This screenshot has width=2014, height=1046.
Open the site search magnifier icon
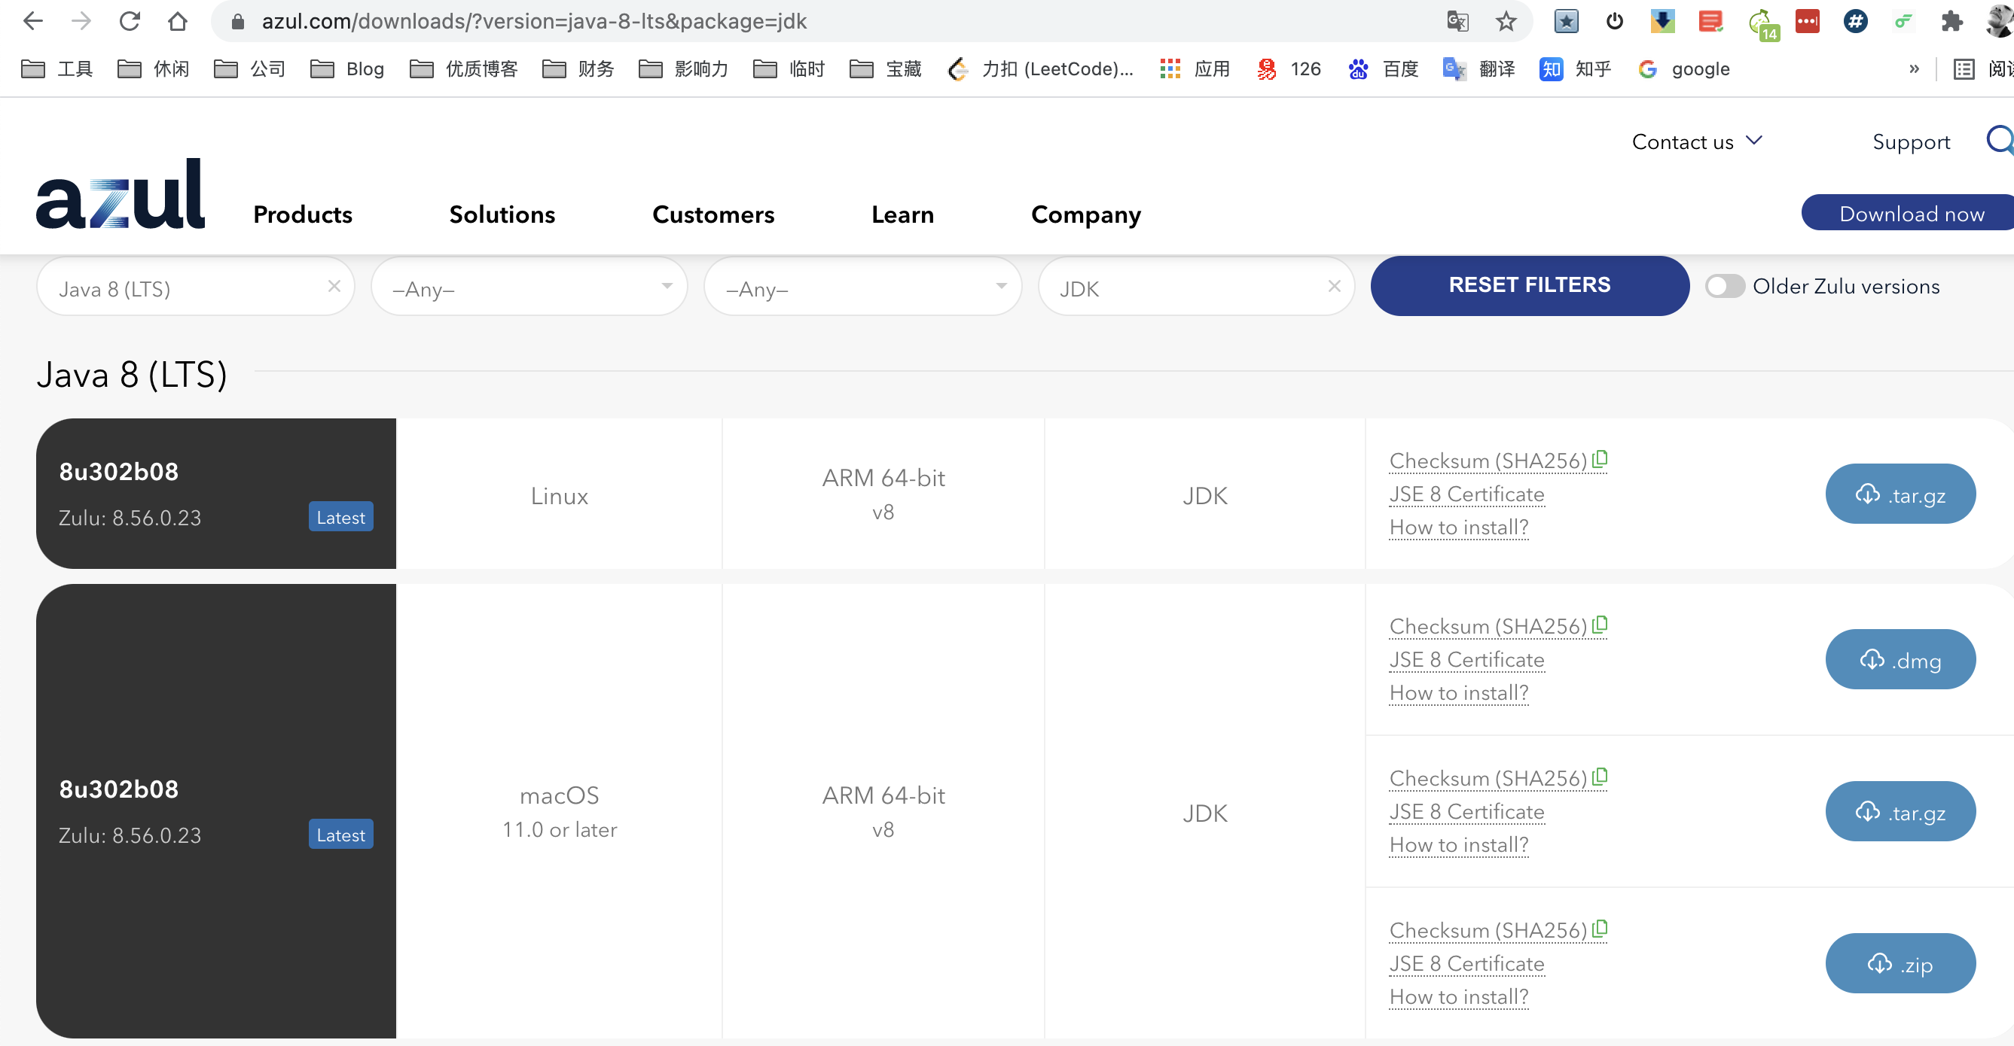[x=2000, y=141]
